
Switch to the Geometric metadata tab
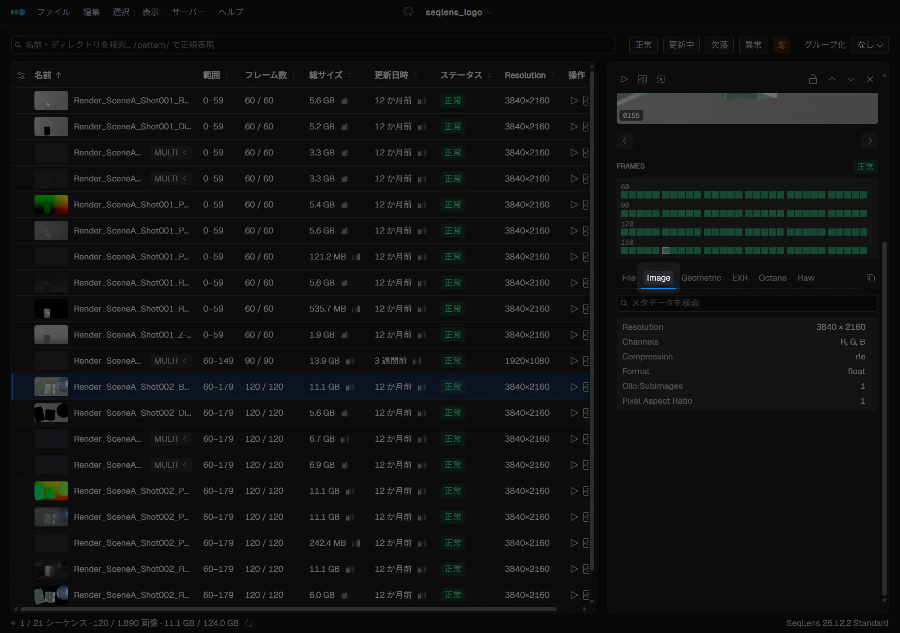701,278
